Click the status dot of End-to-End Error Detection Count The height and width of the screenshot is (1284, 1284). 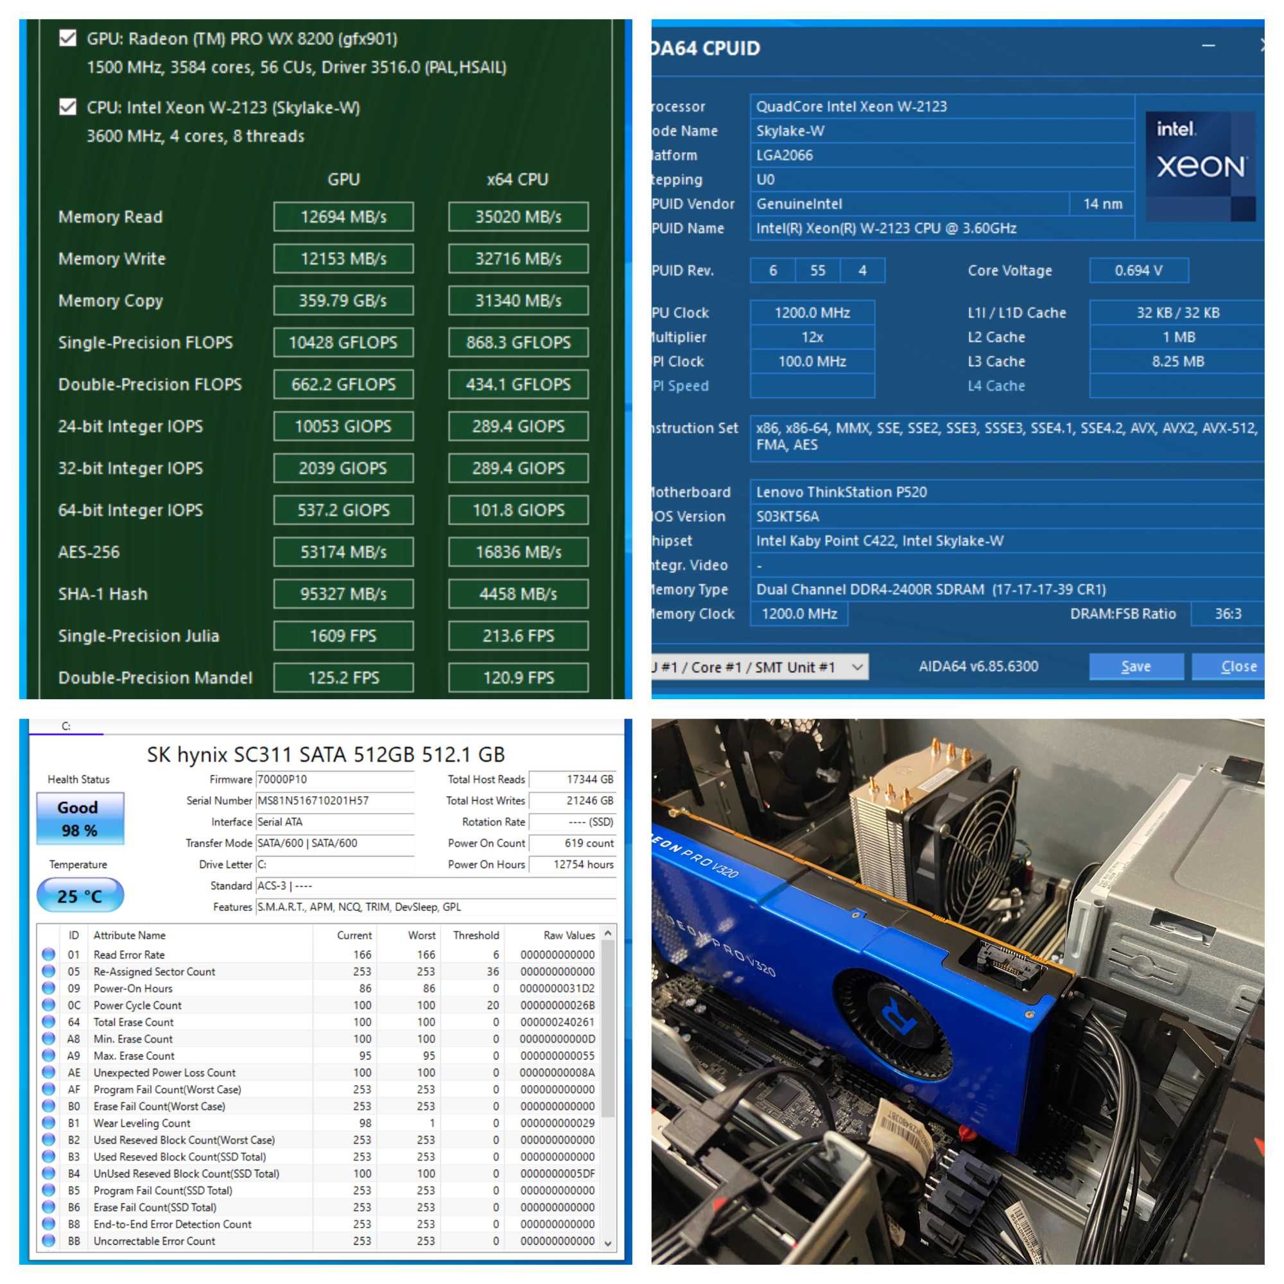coord(49,1224)
